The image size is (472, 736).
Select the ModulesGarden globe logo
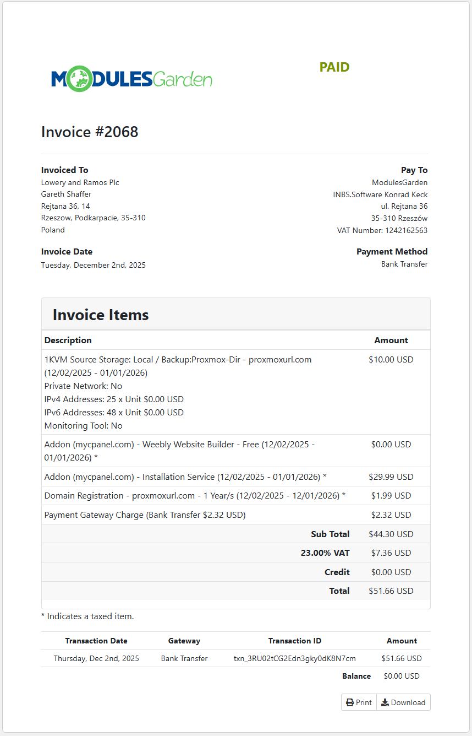click(x=79, y=78)
